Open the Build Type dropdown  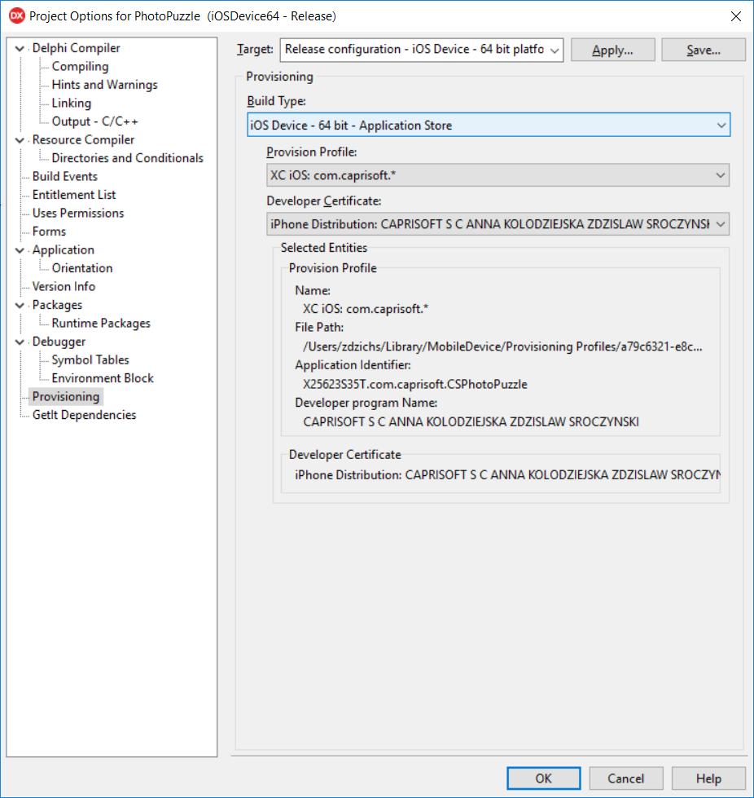click(489, 125)
